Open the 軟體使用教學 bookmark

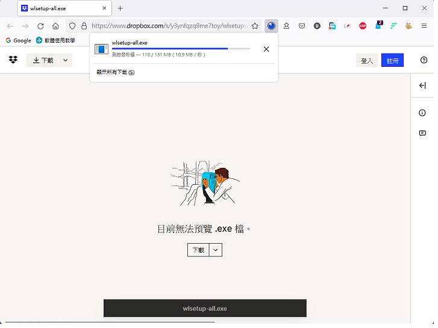point(55,41)
